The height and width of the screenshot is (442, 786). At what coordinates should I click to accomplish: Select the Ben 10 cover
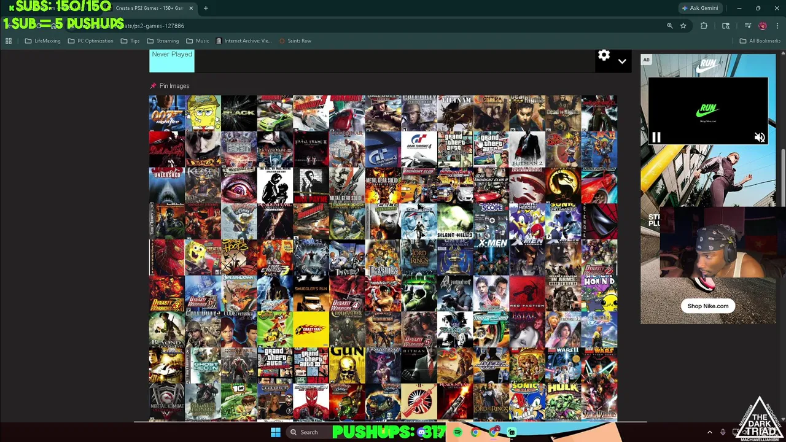click(x=239, y=402)
